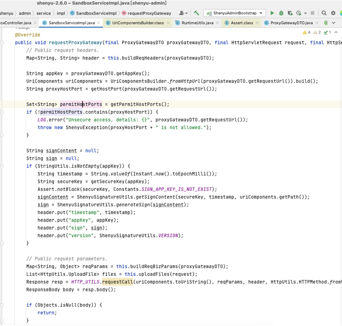This screenshot has height=326, width=342.
Task: Click the highlighted requestCall method name
Action: coord(117,282)
